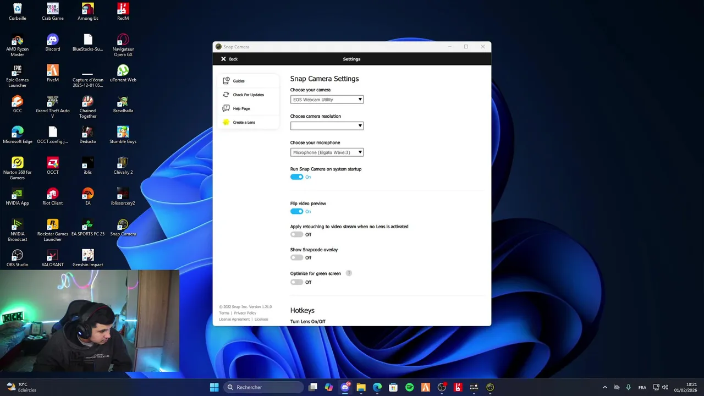704x396 pixels.
Task: Select the Snap Camera desktop shortcut
Action: (123, 228)
